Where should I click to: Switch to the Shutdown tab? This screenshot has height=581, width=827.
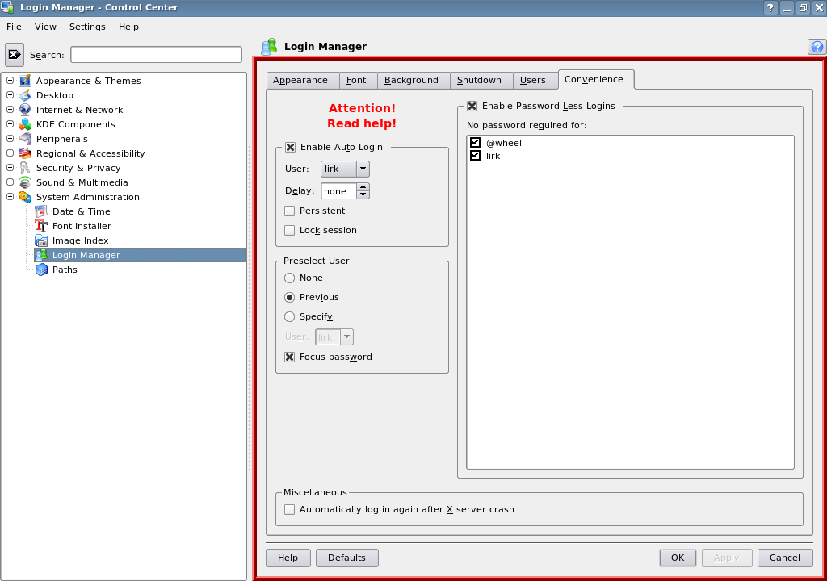pyautogui.click(x=479, y=80)
